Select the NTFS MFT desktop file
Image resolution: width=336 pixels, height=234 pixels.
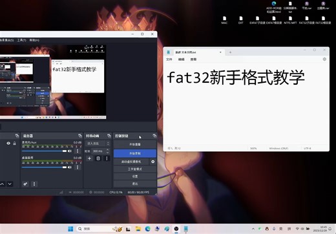(290, 20)
